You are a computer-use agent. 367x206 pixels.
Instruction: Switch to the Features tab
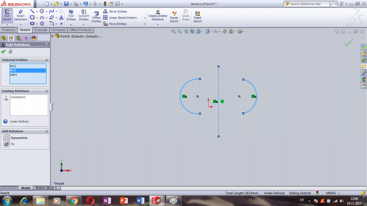9,30
